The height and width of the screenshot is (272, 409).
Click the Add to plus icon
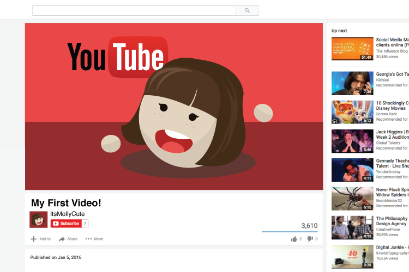(x=34, y=239)
